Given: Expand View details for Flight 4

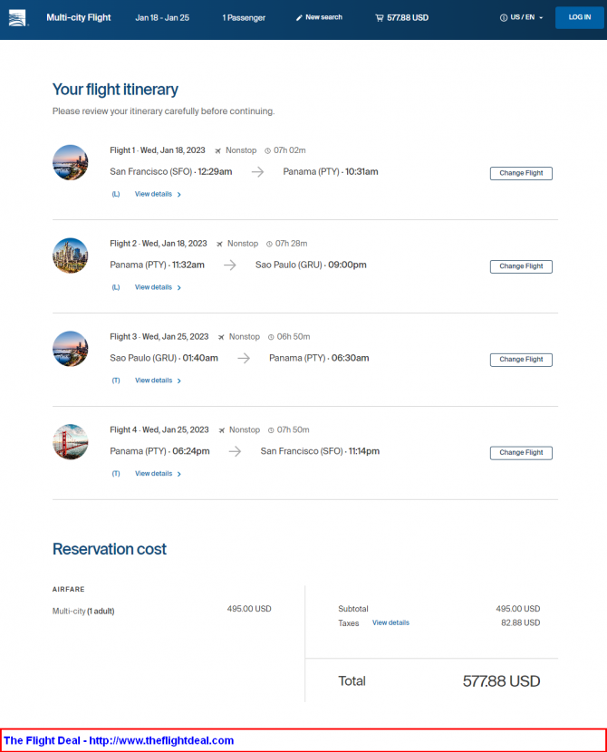Looking at the screenshot, I should pos(158,473).
